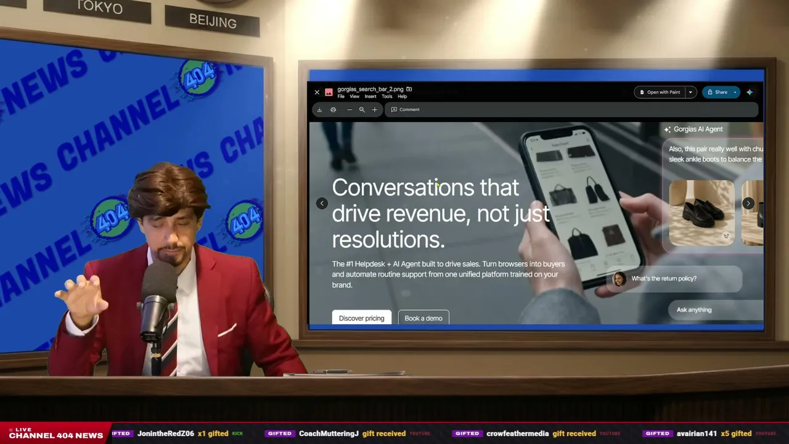Image resolution: width=789 pixels, height=444 pixels.
Task: Print the image with the printer icon
Action: (x=333, y=110)
